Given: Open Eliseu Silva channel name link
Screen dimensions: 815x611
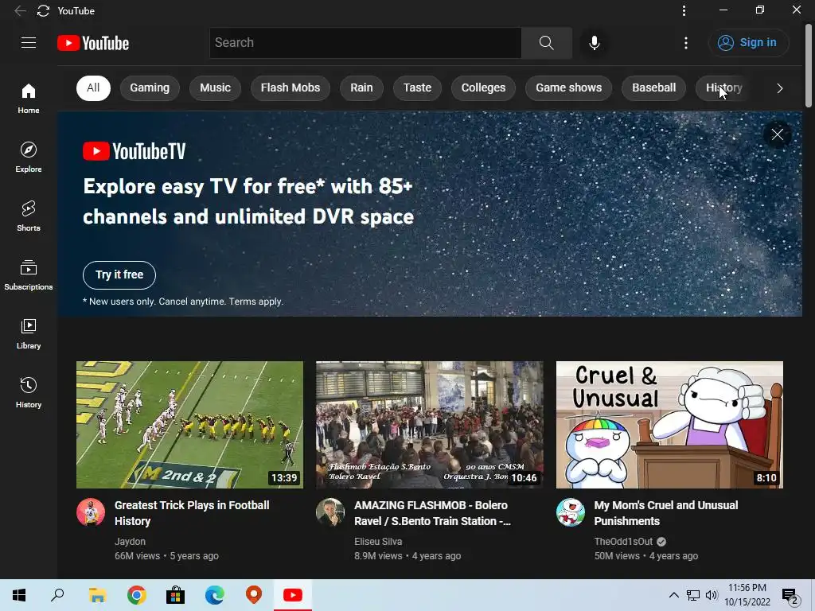Looking at the screenshot, I should (378, 541).
